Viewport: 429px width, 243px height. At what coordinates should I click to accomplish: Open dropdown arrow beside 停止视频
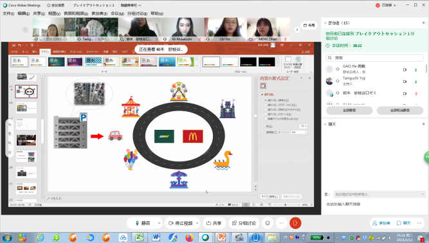point(197,223)
